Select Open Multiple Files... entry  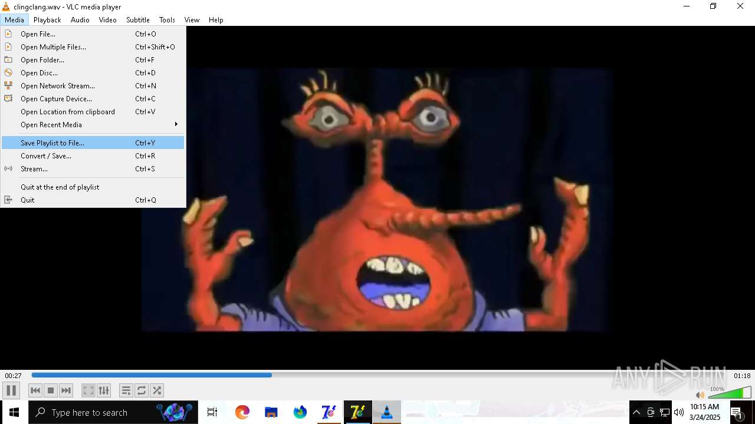tap(93, 47)
